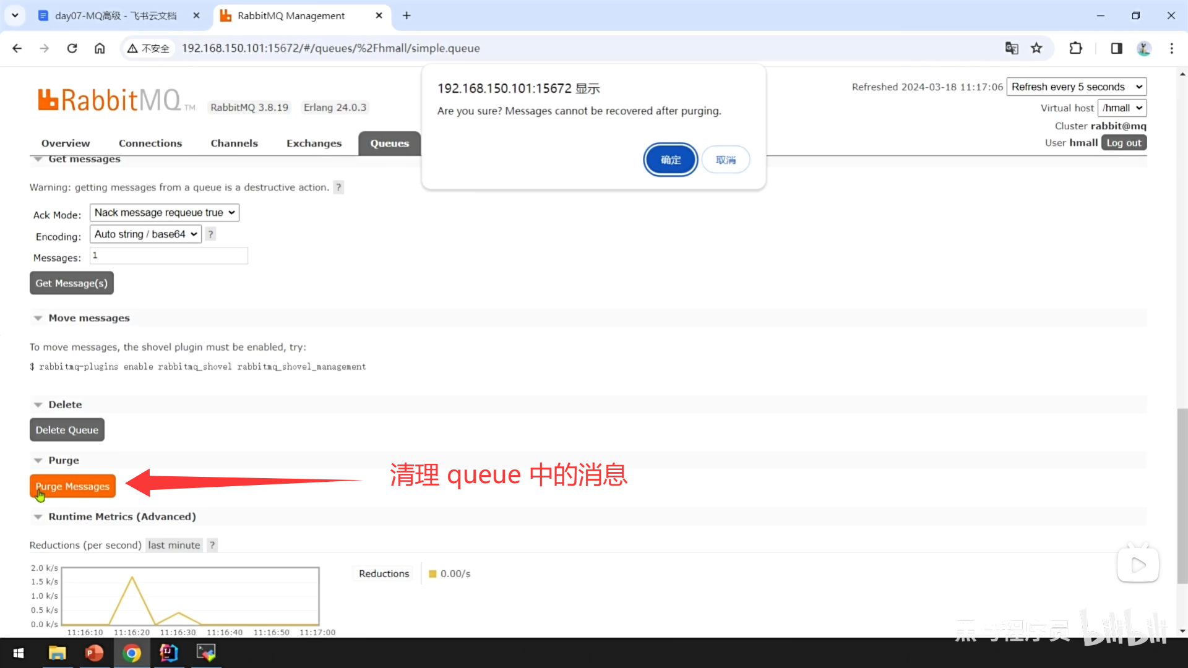Open IntelliJ IDEA from the taskbar
This screenshot has width=1188, height=668.
point(168,653)
